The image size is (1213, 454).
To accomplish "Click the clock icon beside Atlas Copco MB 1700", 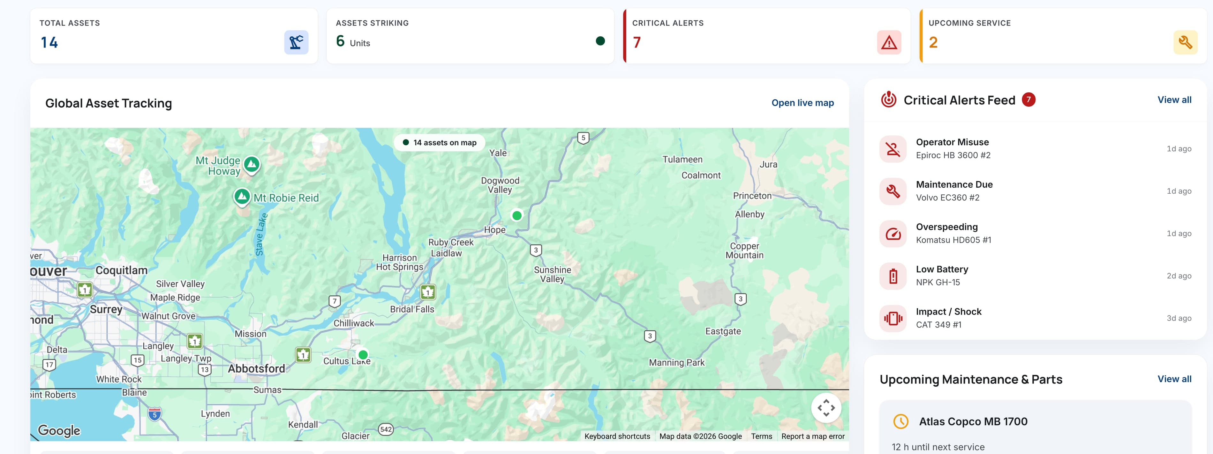I will pyautogui.click(x=900, y=421).
